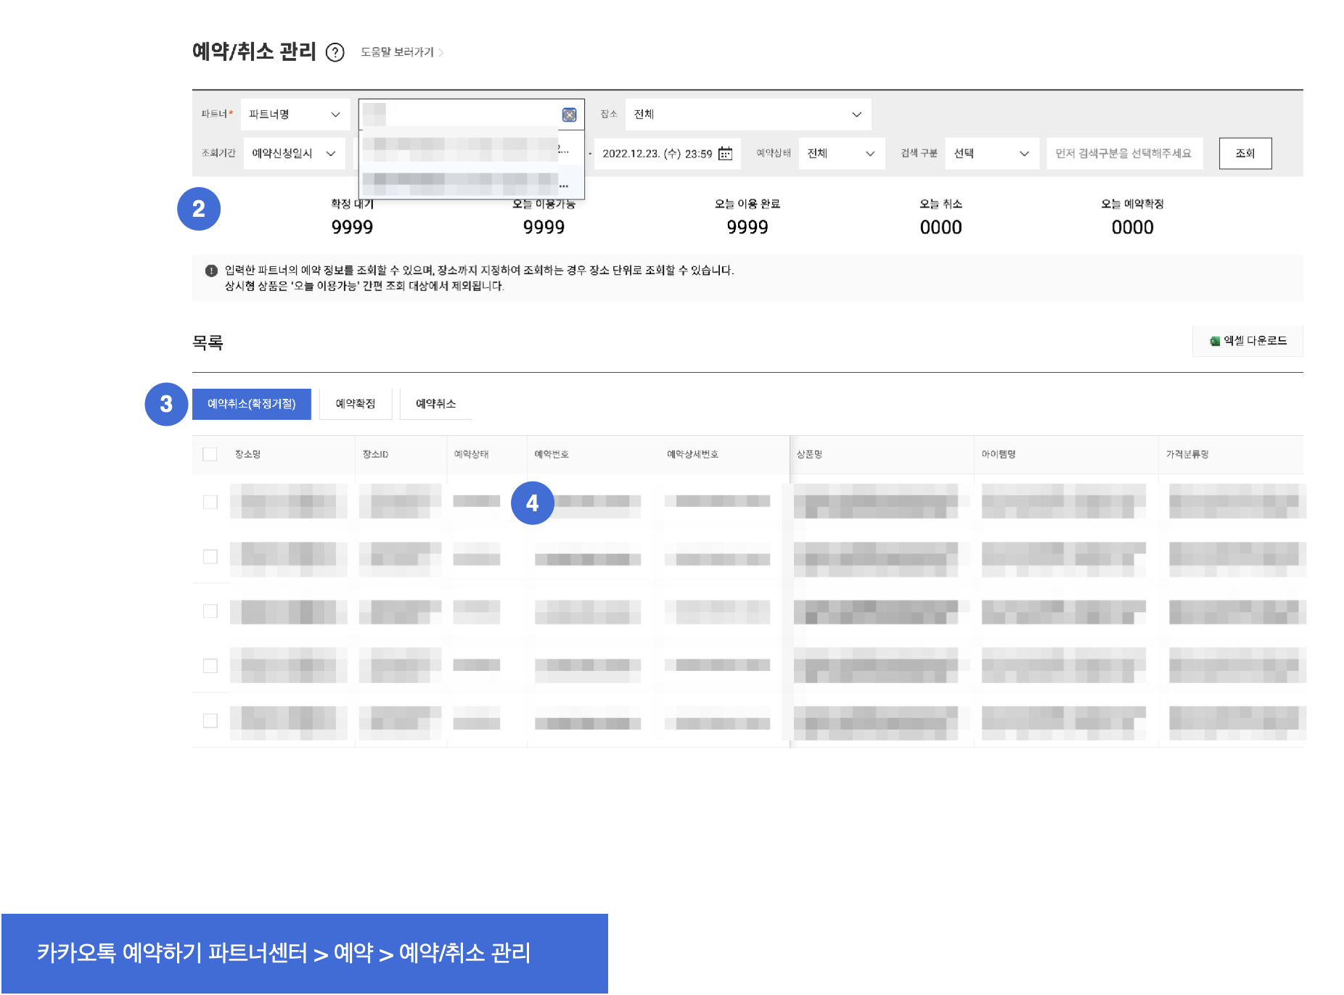This screenshot has height=995, width=1344.
Task: Open the end date calendar picker
Action: tap(725, 154)
